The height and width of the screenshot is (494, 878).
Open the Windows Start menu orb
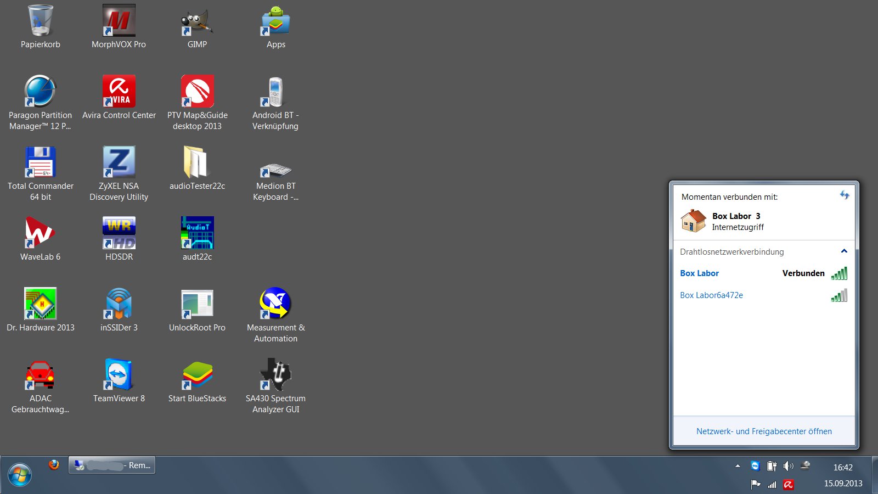20,475
